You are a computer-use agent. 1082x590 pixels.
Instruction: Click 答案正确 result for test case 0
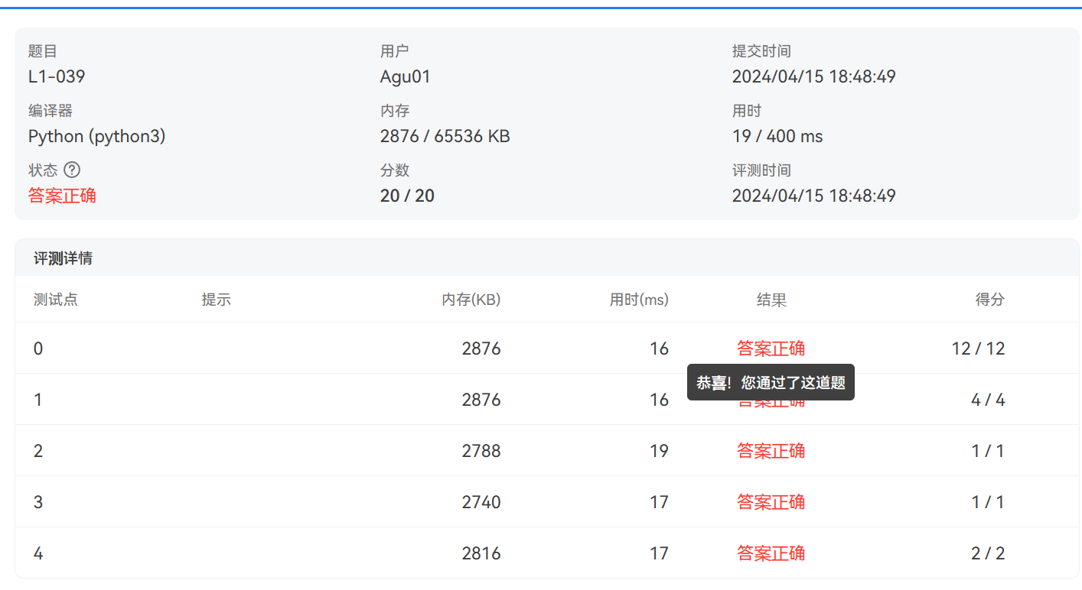point(771,348)
